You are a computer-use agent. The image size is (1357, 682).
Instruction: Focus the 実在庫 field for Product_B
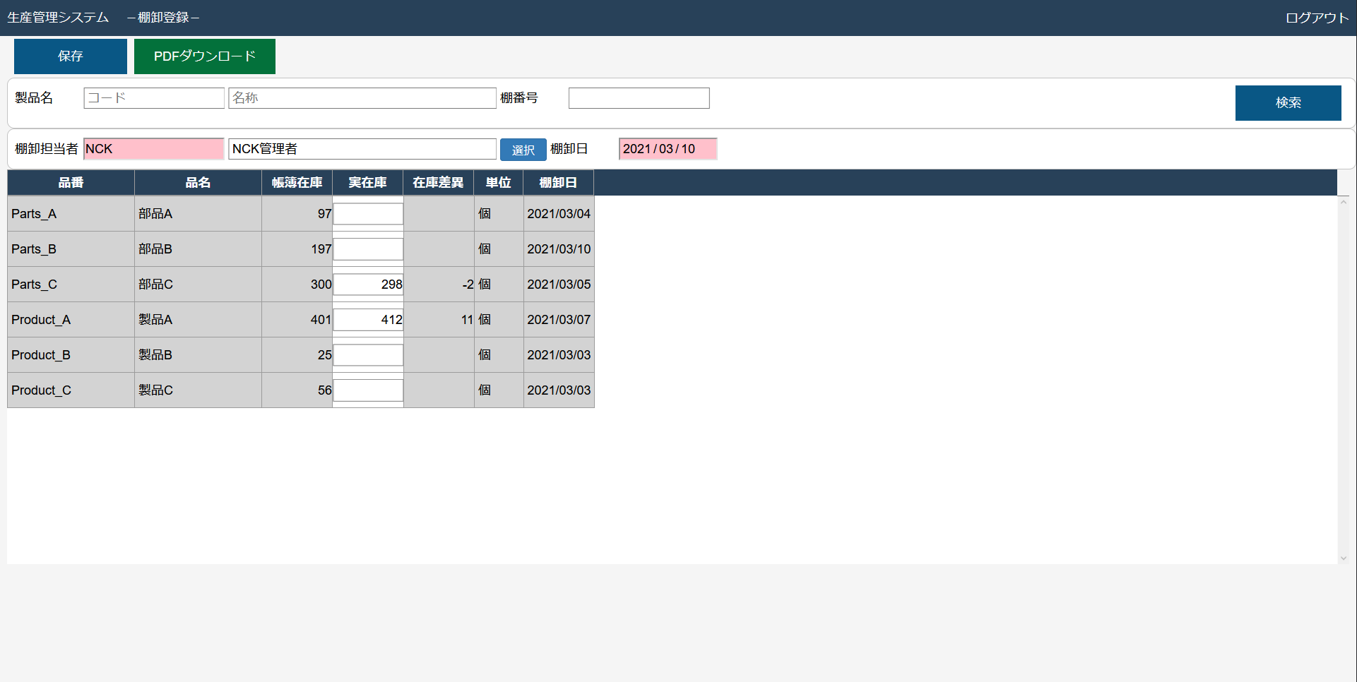point(368,355)
